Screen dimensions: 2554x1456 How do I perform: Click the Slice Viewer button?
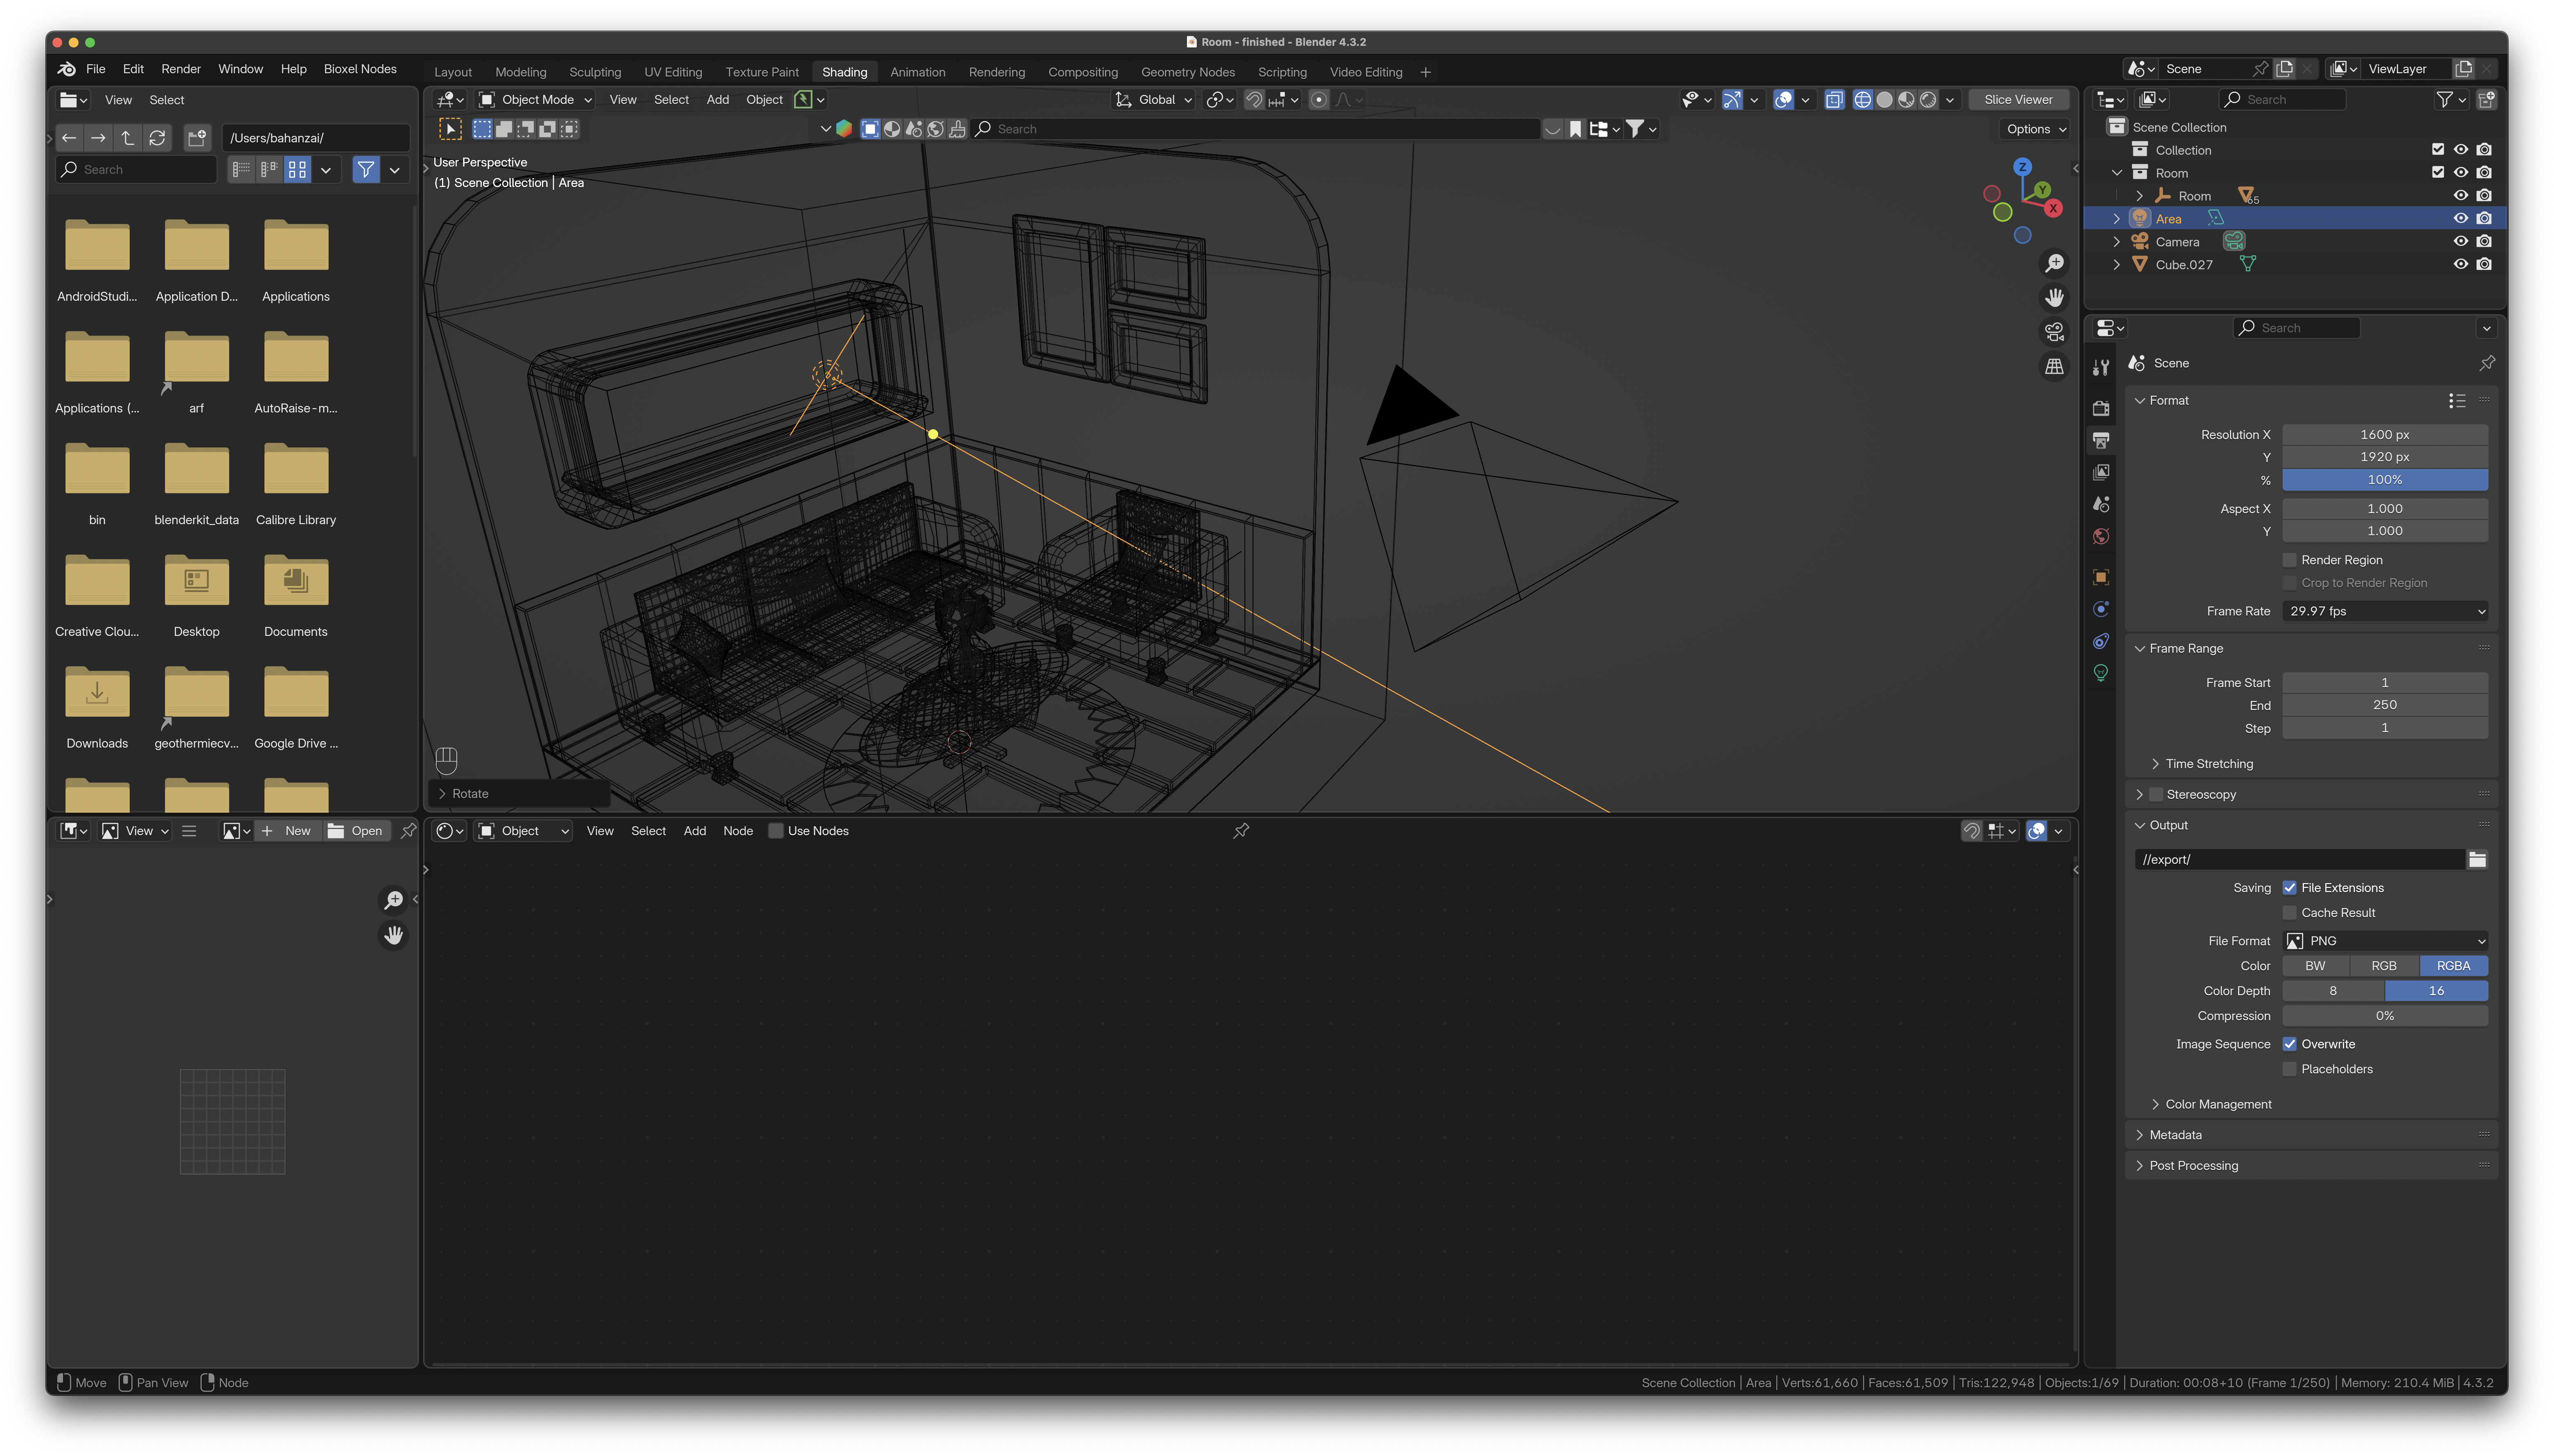point(2018,100)
